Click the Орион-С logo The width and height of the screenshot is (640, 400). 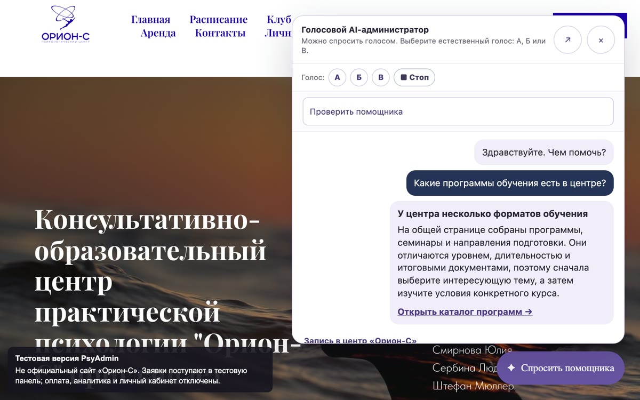[66, 24]
